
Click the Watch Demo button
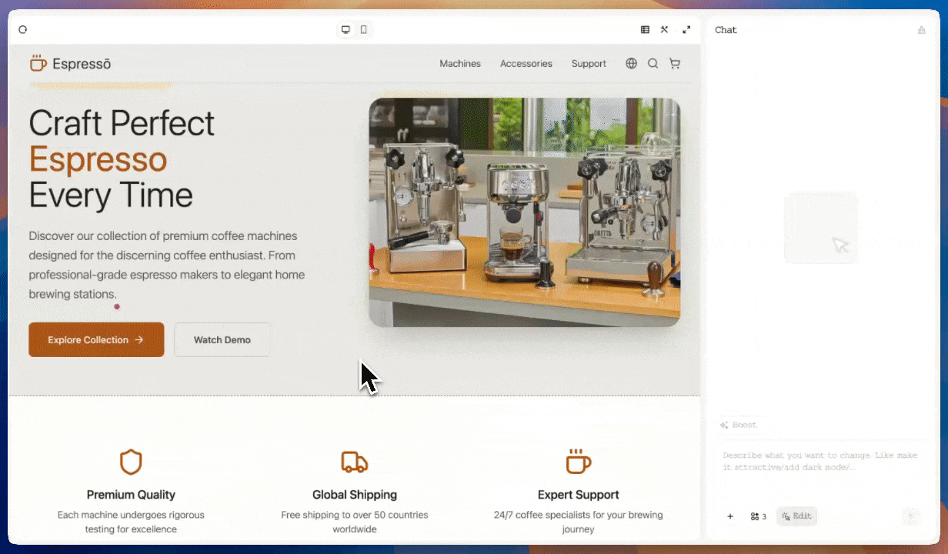(222, 339)
